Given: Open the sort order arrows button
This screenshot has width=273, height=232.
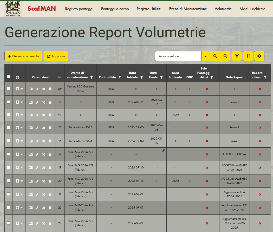Looking at the screenshot, I should (x=248, y=56).
